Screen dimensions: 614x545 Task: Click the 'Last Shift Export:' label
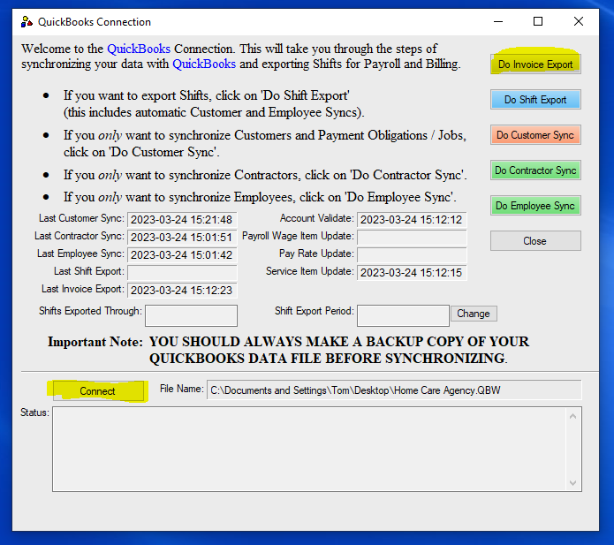pyautogui.click(x=89, y=271)
